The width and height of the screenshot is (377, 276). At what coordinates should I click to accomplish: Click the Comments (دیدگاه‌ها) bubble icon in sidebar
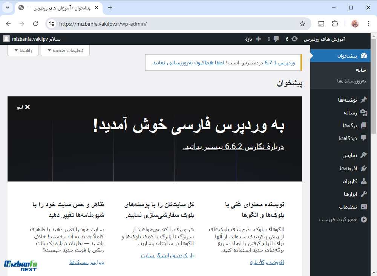(x=364, y=138)
